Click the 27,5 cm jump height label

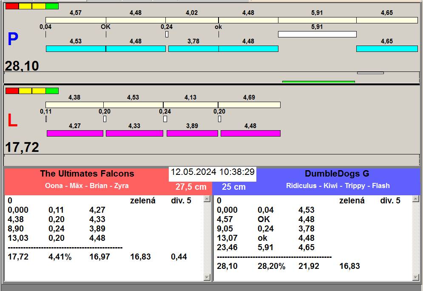pos(191,187)
